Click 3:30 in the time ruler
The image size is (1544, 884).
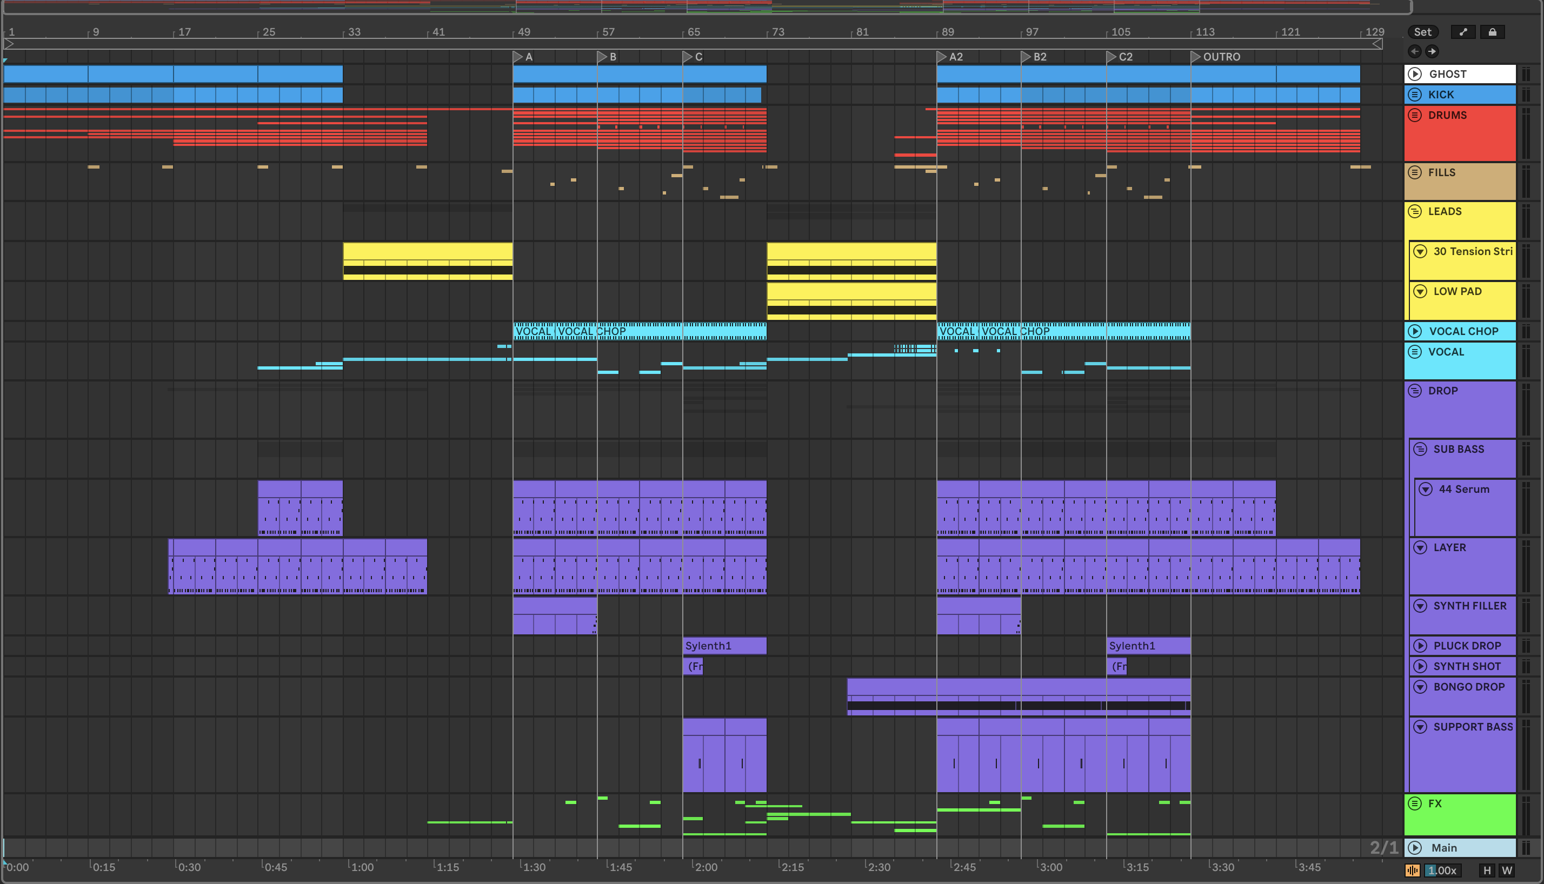coord(1222,868)
